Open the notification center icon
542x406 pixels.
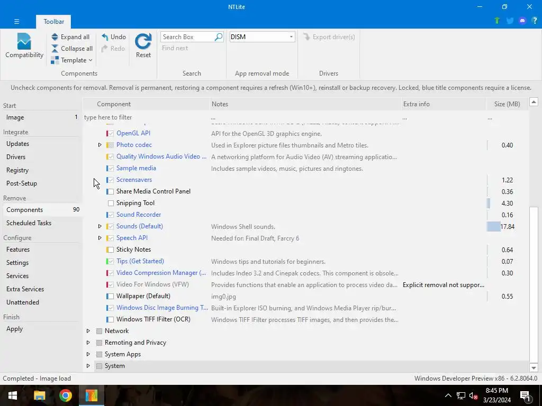click(525, 395)
